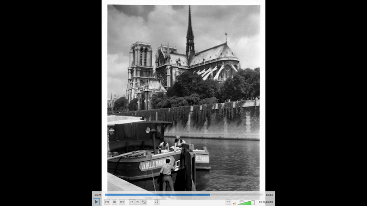Skip to the previous track
The width and height of the screenshot is (367, 206).
coord(107,202)
